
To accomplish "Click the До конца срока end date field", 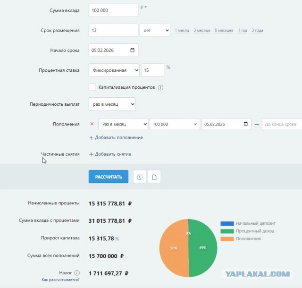I will 282,124.
